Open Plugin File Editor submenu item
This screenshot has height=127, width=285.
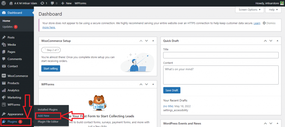[48, 121]
